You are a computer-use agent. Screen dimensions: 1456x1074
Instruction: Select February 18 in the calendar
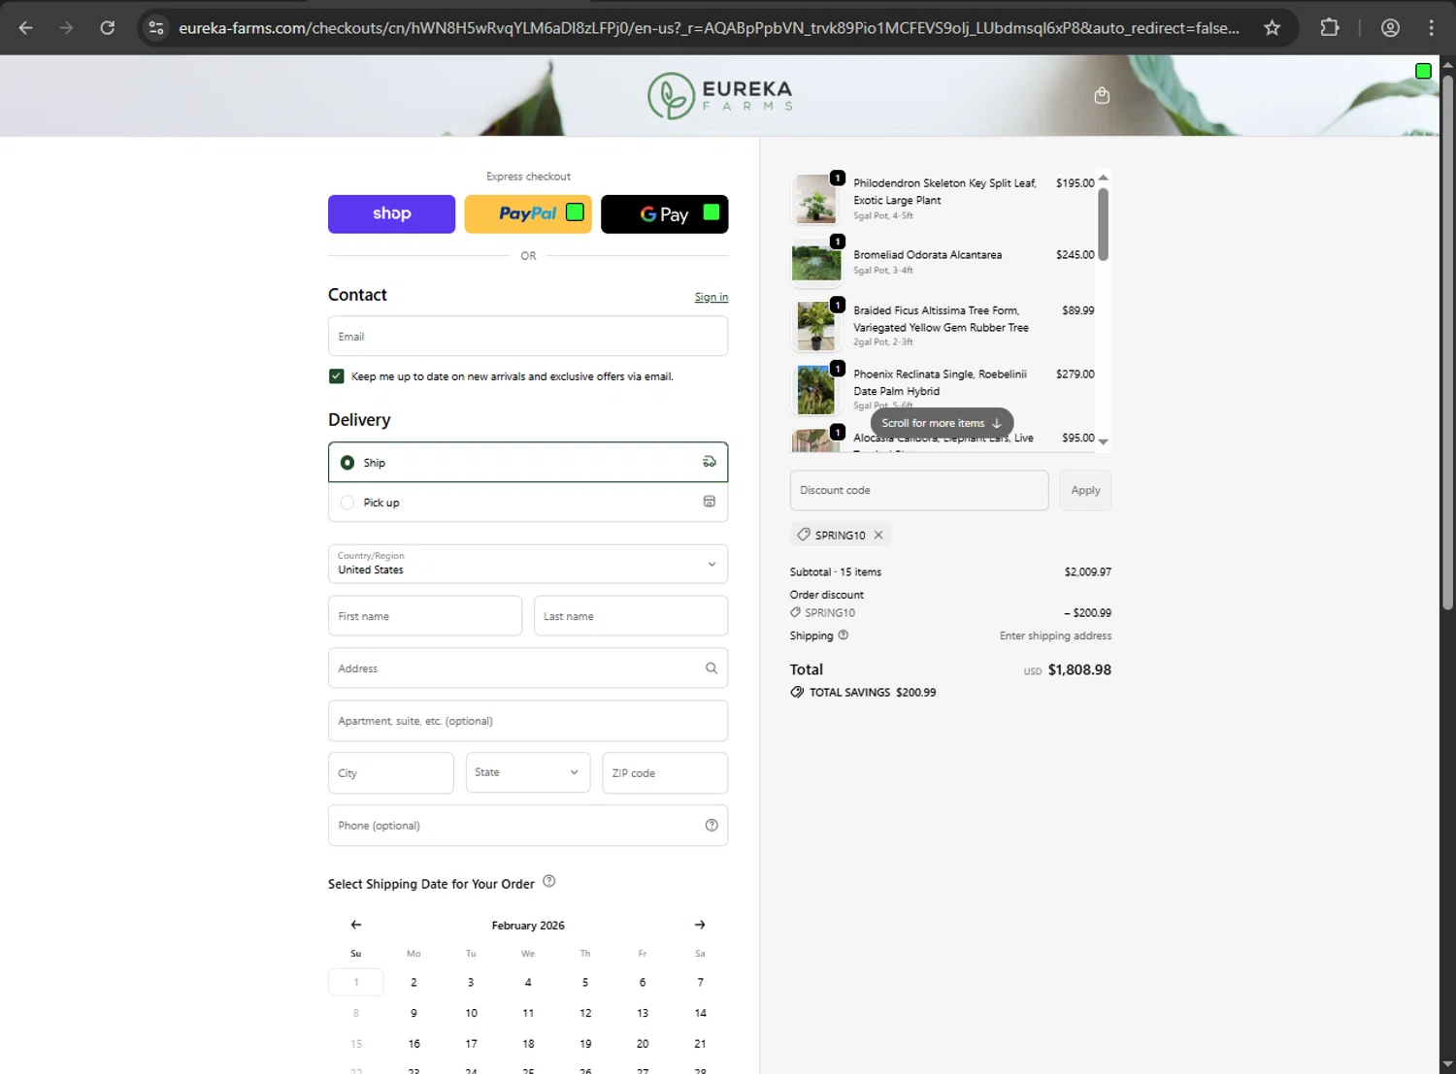(528, 1044)
